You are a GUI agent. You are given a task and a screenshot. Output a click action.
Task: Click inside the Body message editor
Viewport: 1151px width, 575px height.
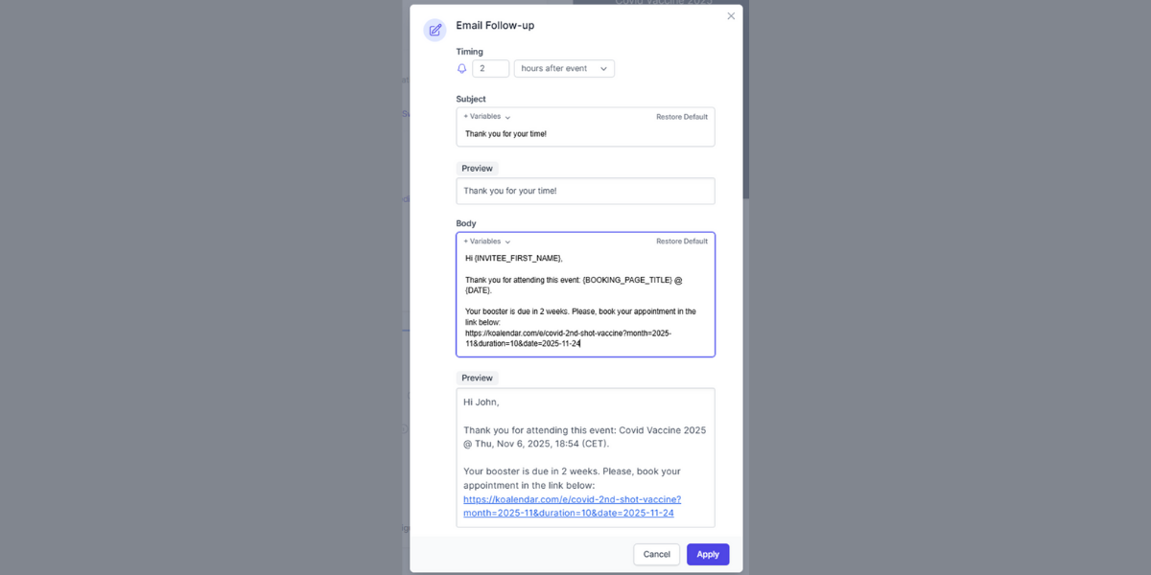point(585,297)
